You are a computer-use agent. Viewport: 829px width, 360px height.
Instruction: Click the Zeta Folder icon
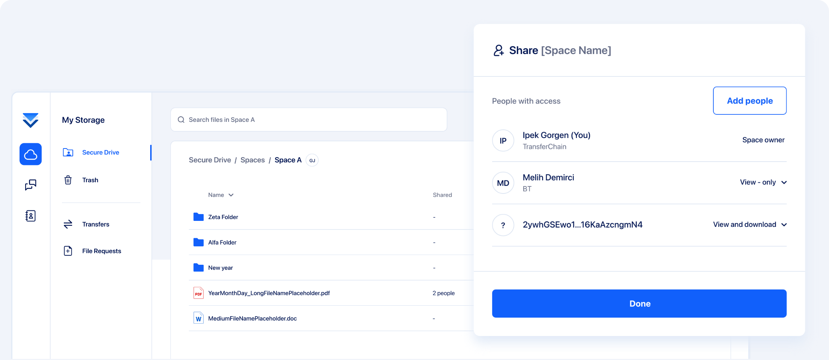click(198, 217)
